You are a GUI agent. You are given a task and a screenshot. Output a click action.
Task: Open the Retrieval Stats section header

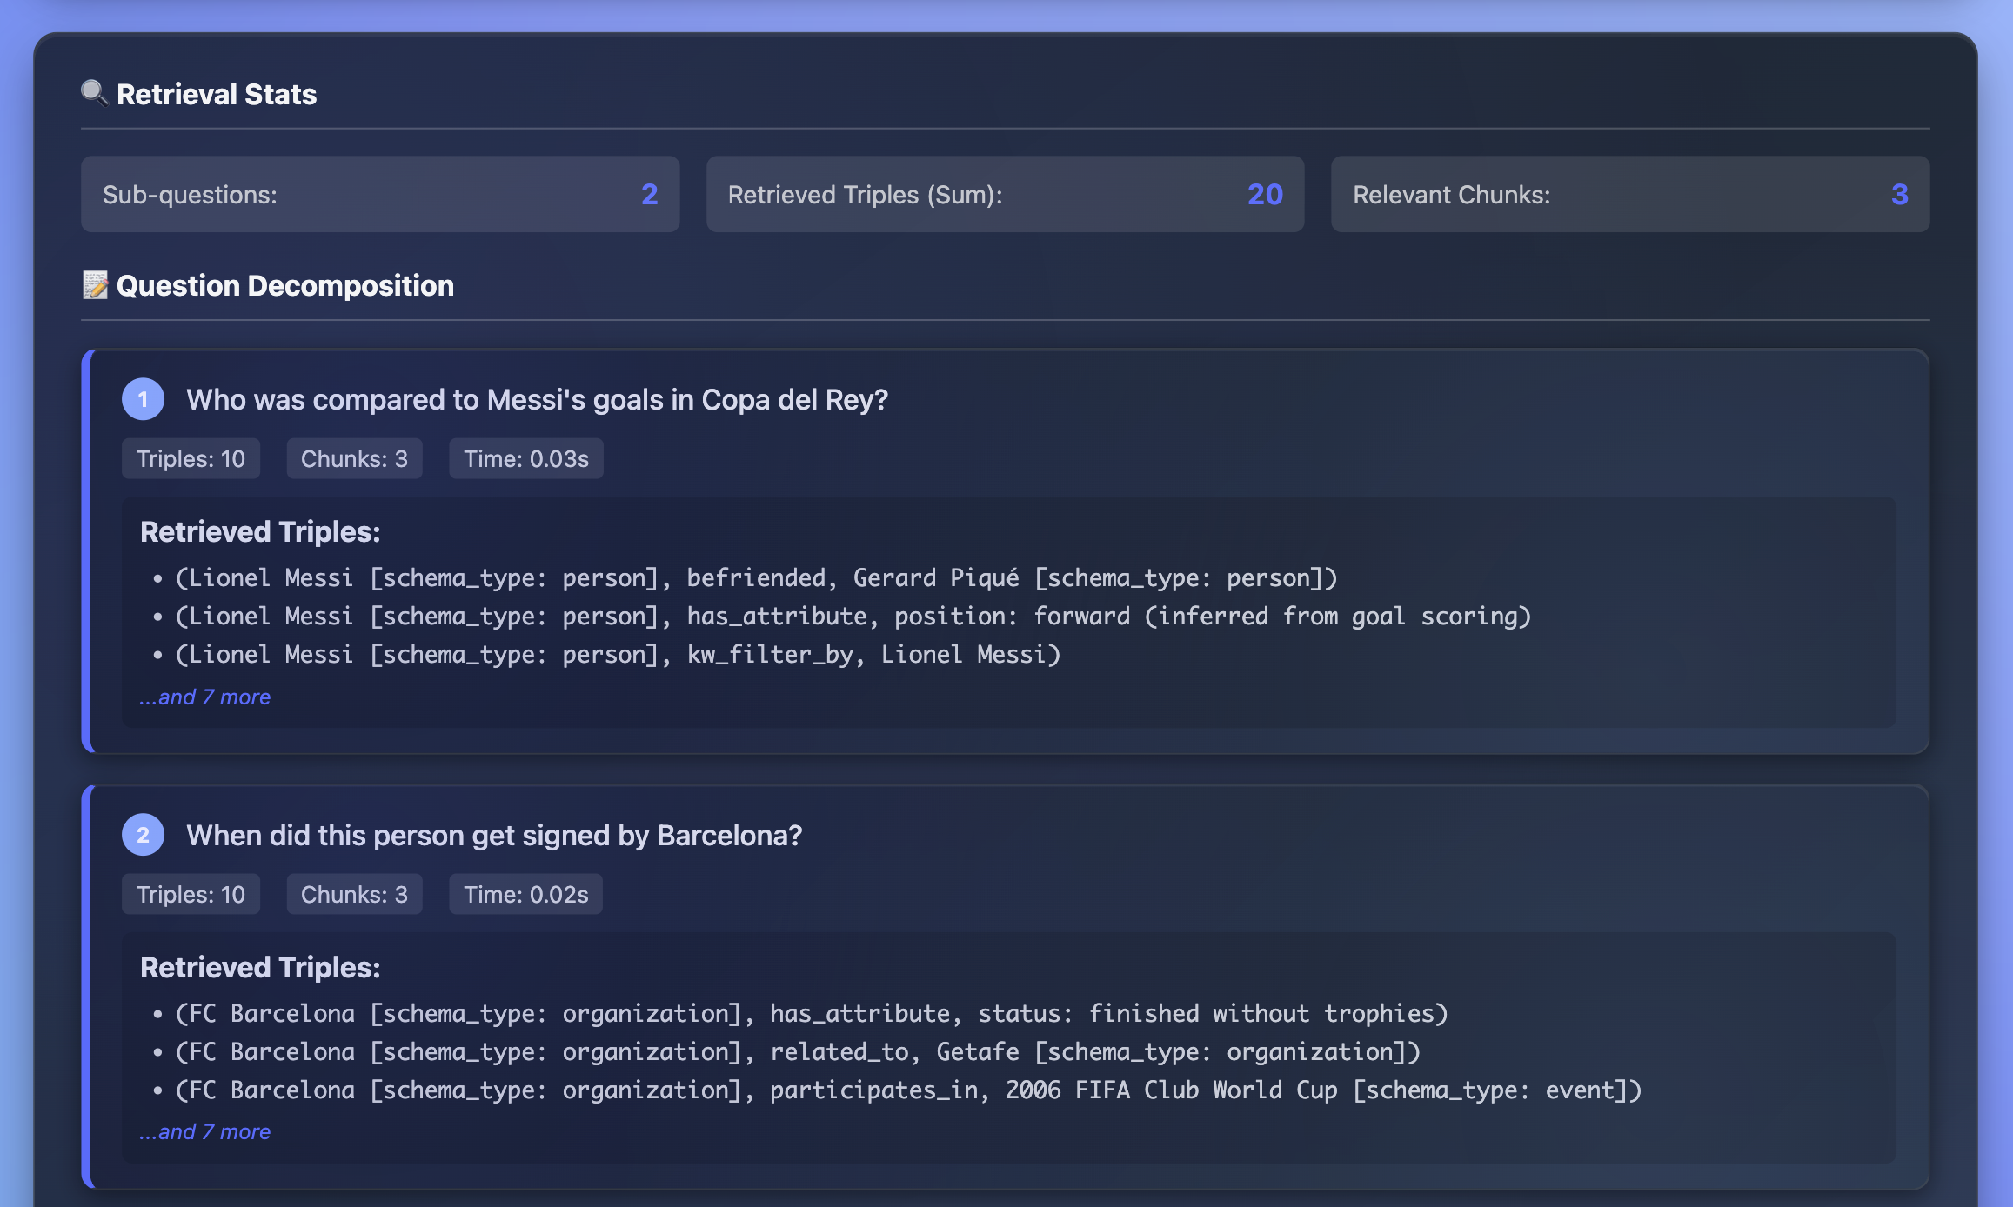[217, 94]
